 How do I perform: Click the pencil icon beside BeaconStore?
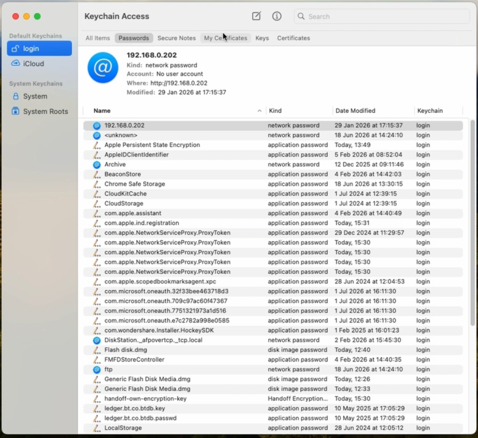pyautogui.click(x=97, y=175)
